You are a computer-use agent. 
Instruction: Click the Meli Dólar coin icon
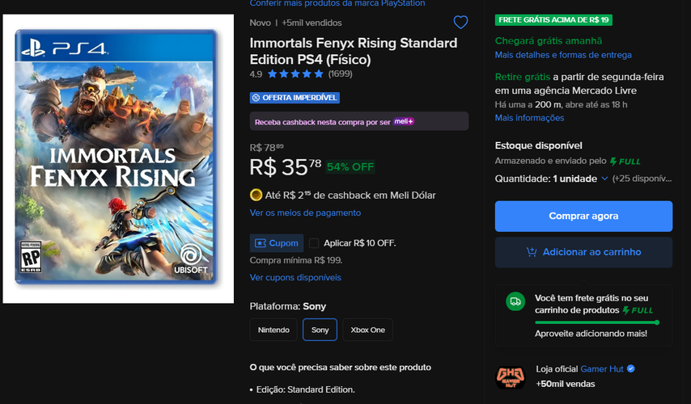(256, 195)
